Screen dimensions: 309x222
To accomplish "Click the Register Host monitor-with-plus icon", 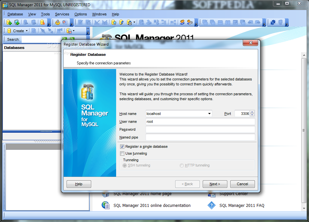I will 17,22.
